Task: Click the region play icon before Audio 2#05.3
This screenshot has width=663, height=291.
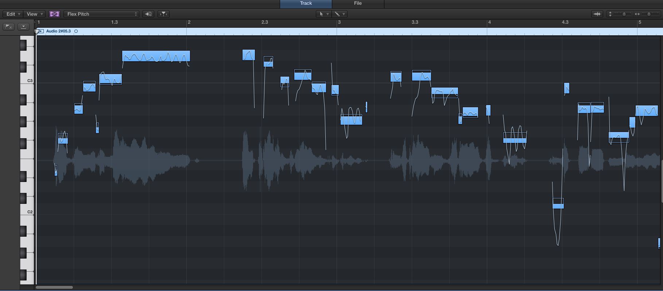Action: coord(41,31)
